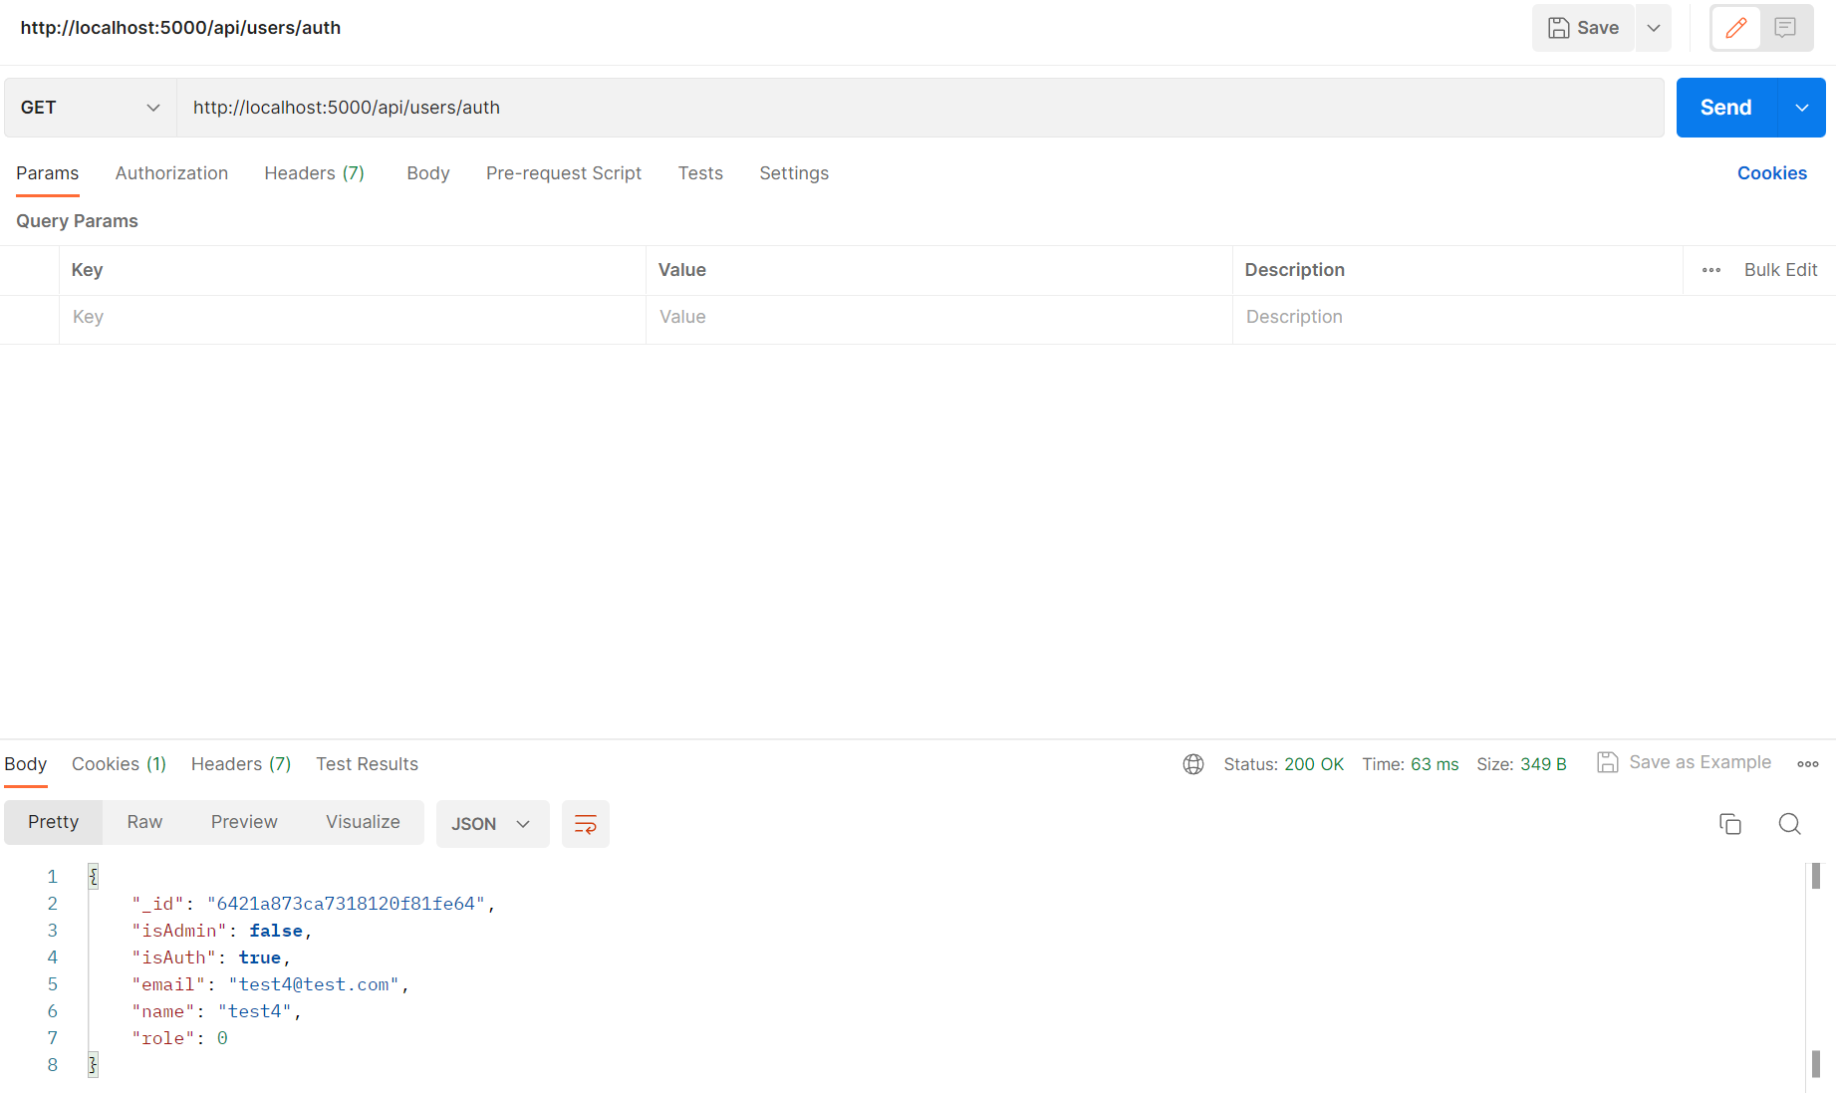Click the Status: 200 OK text

coord(1283,764)
